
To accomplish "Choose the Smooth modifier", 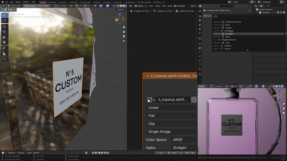I will [x=227, y=49].
